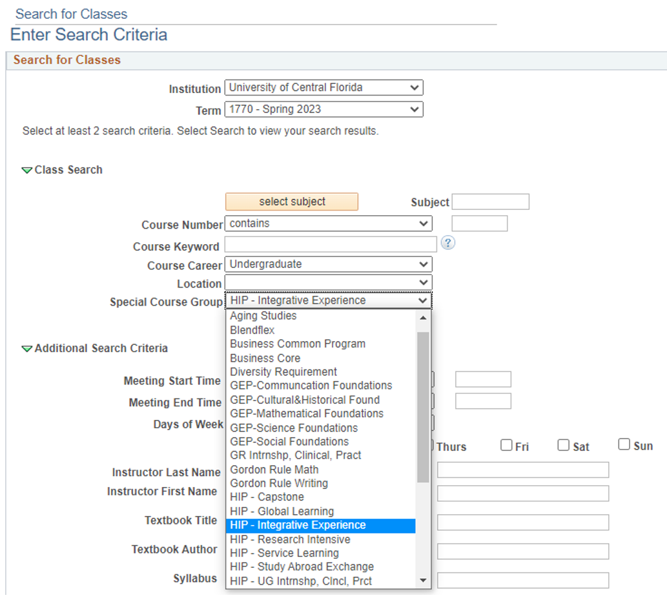The width and height of the screenshot is (667, 602).
Task: Open the Term dropdown
Action: (x=323, y=110)
